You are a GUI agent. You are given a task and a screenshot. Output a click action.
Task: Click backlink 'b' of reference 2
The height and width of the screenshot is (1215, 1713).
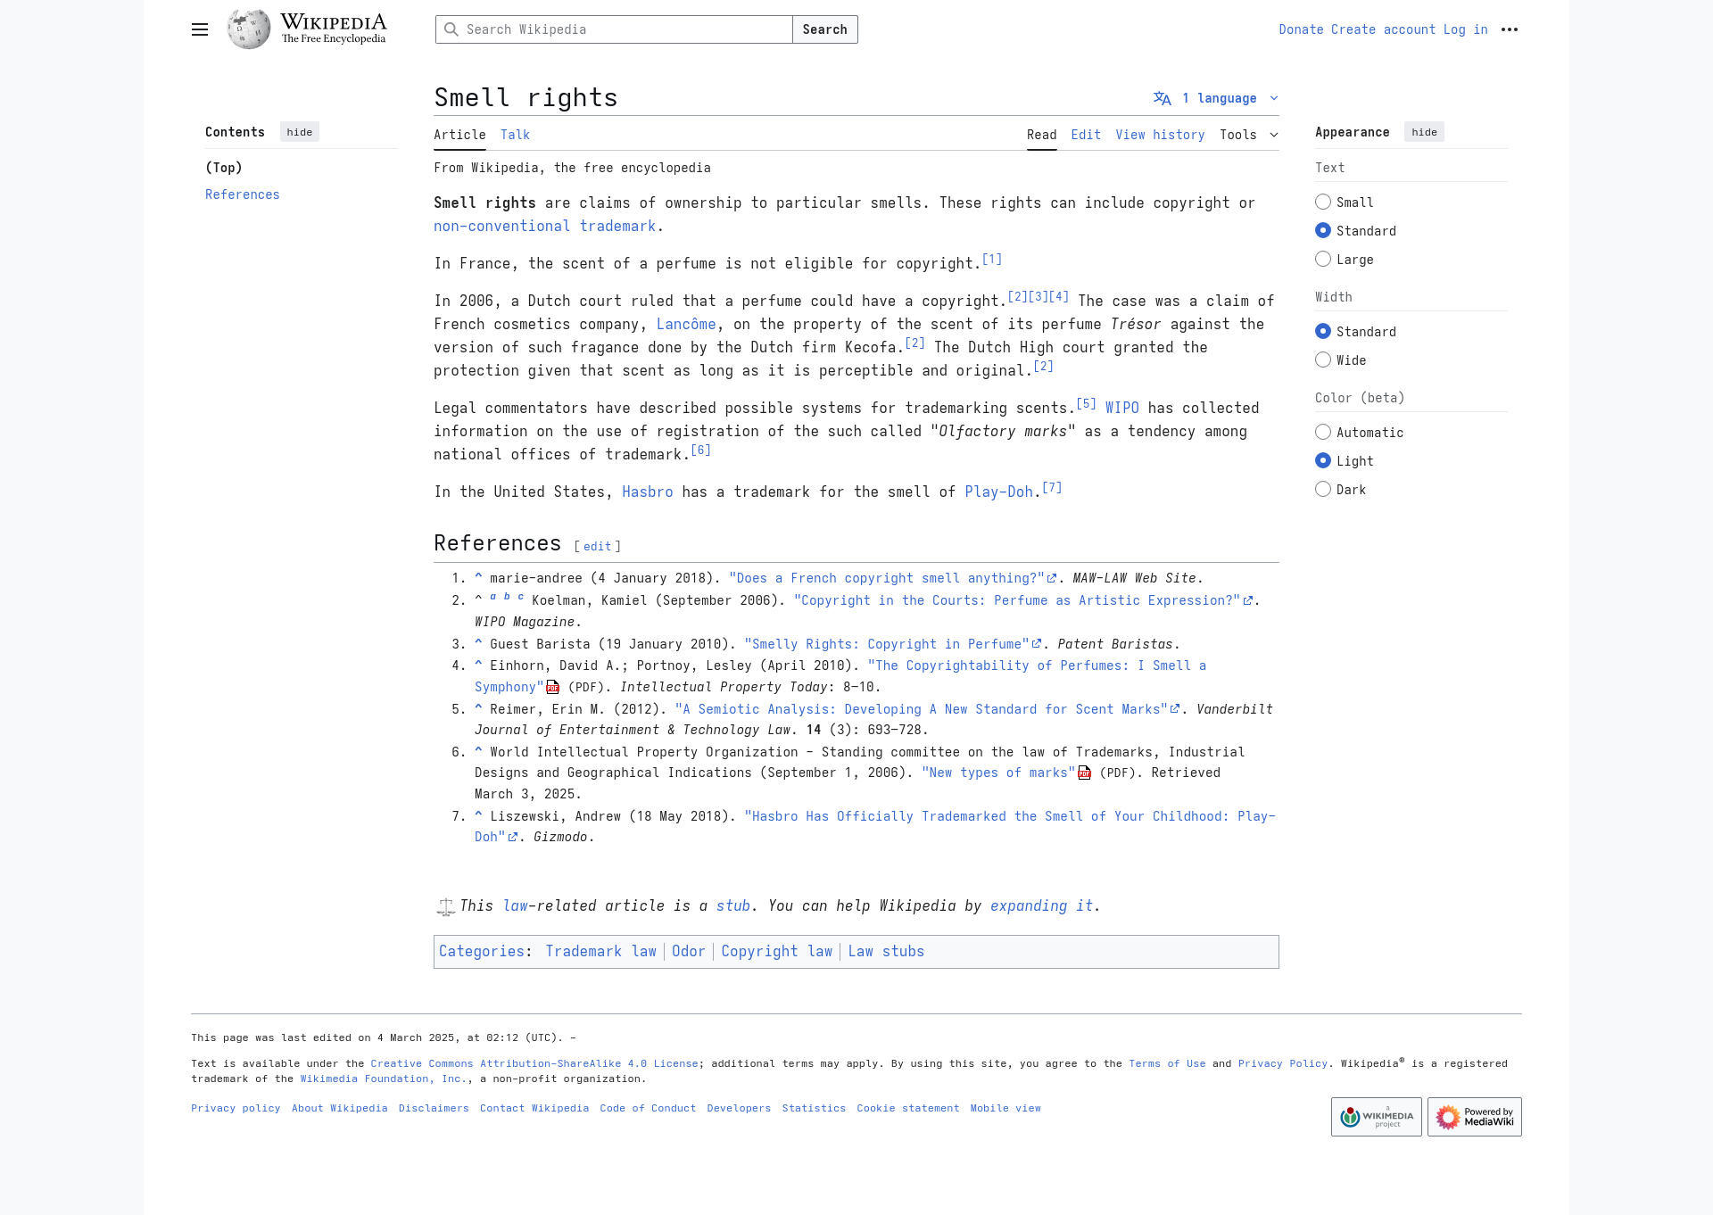click(x=507, y=597)
